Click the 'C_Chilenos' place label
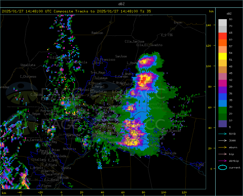This screenshot has width=243, height=196. 28,77
